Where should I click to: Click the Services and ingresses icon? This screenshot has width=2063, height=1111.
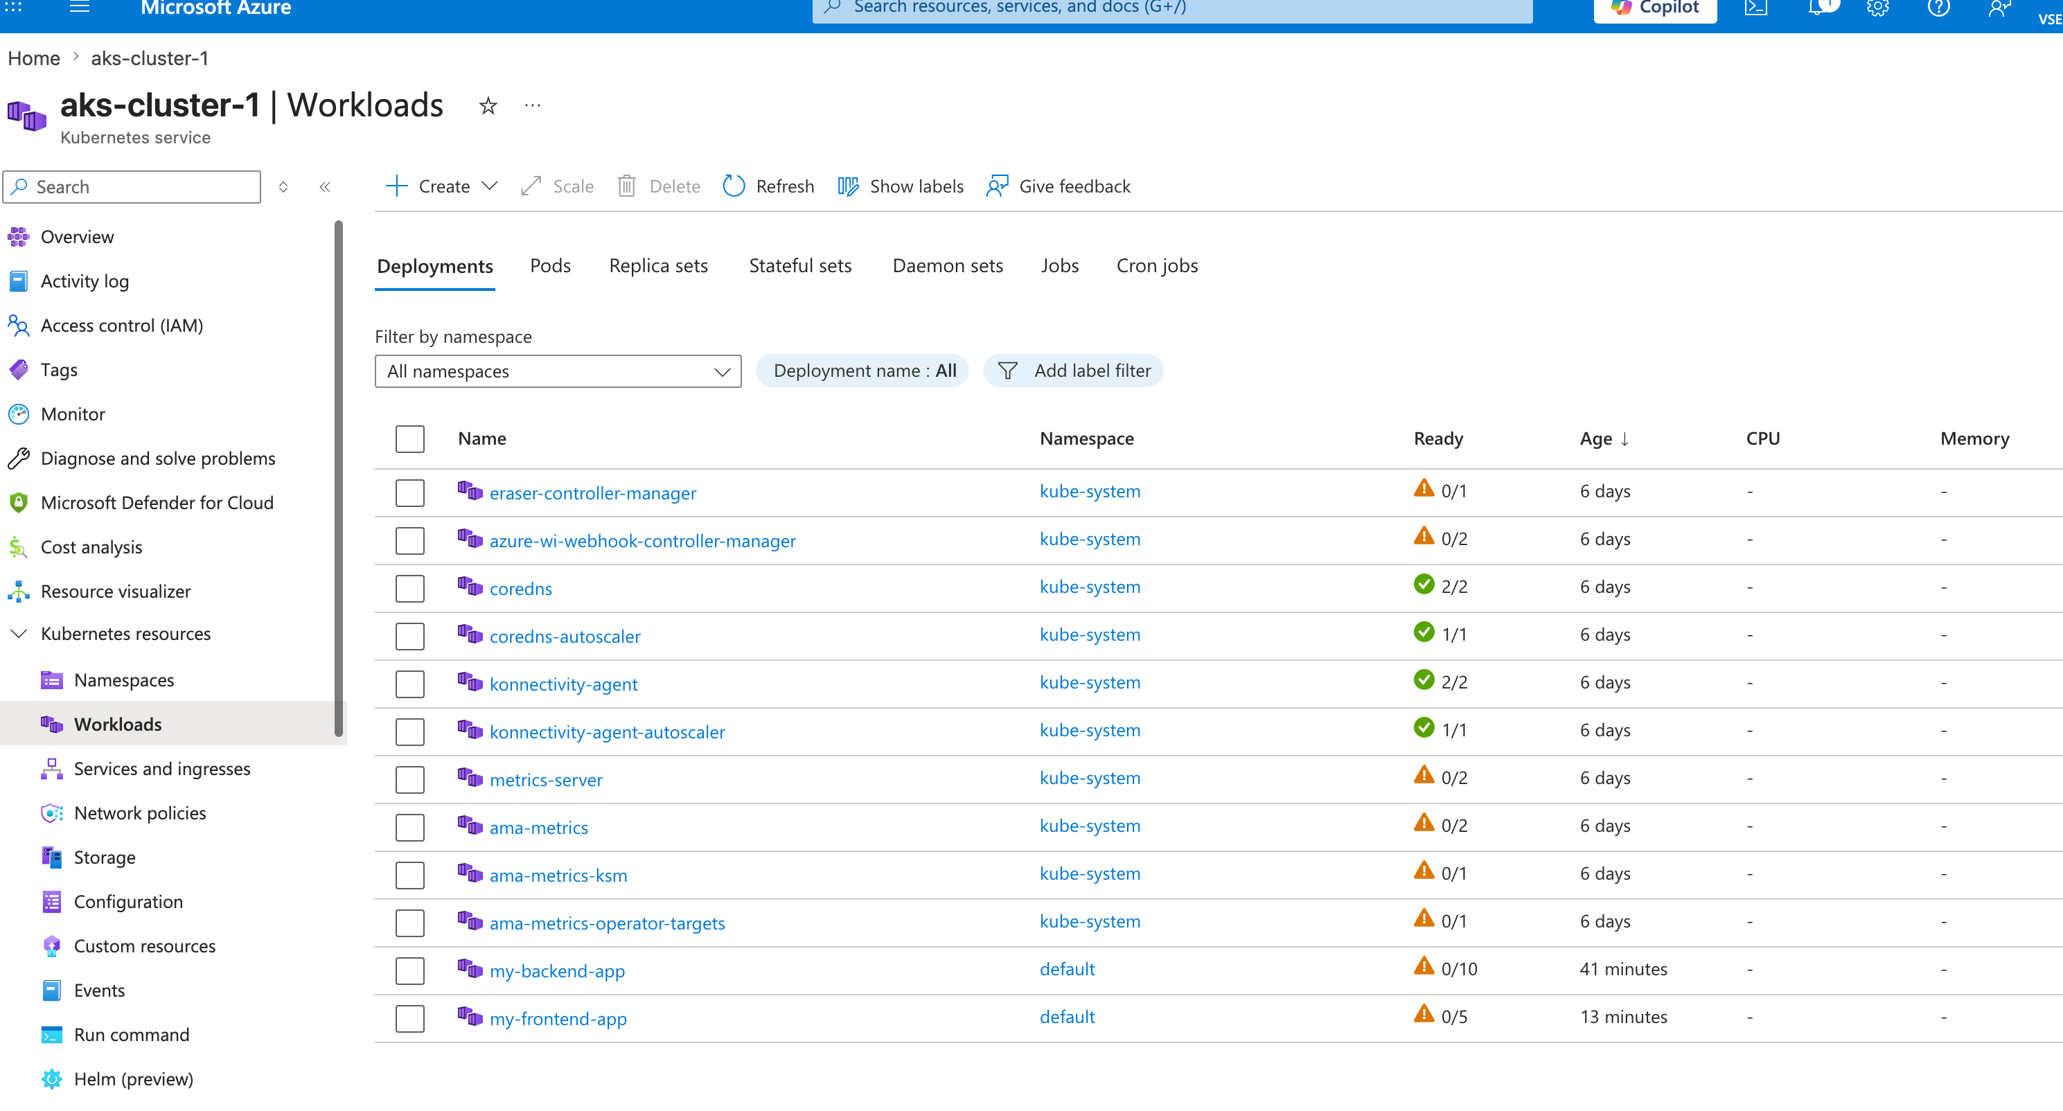tap(52, 769)
